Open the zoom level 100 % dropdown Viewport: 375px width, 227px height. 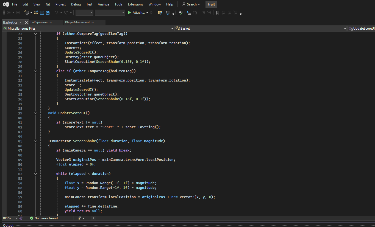16,218
